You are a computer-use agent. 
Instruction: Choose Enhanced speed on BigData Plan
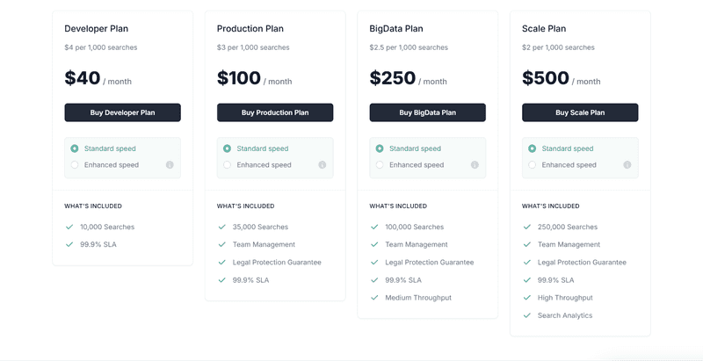pyautogui.click(x=380, y=165)
